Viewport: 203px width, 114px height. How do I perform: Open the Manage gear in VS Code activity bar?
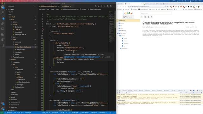tap(3, 109)
